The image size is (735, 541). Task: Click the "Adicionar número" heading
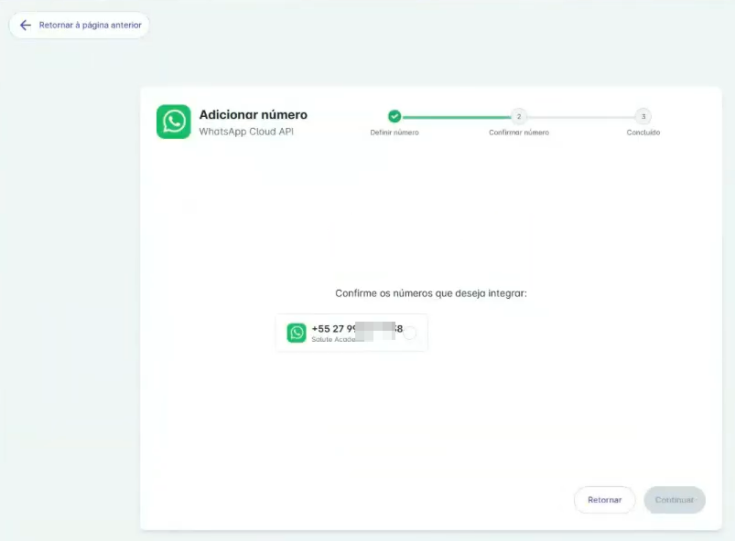[x=253, y=115]
